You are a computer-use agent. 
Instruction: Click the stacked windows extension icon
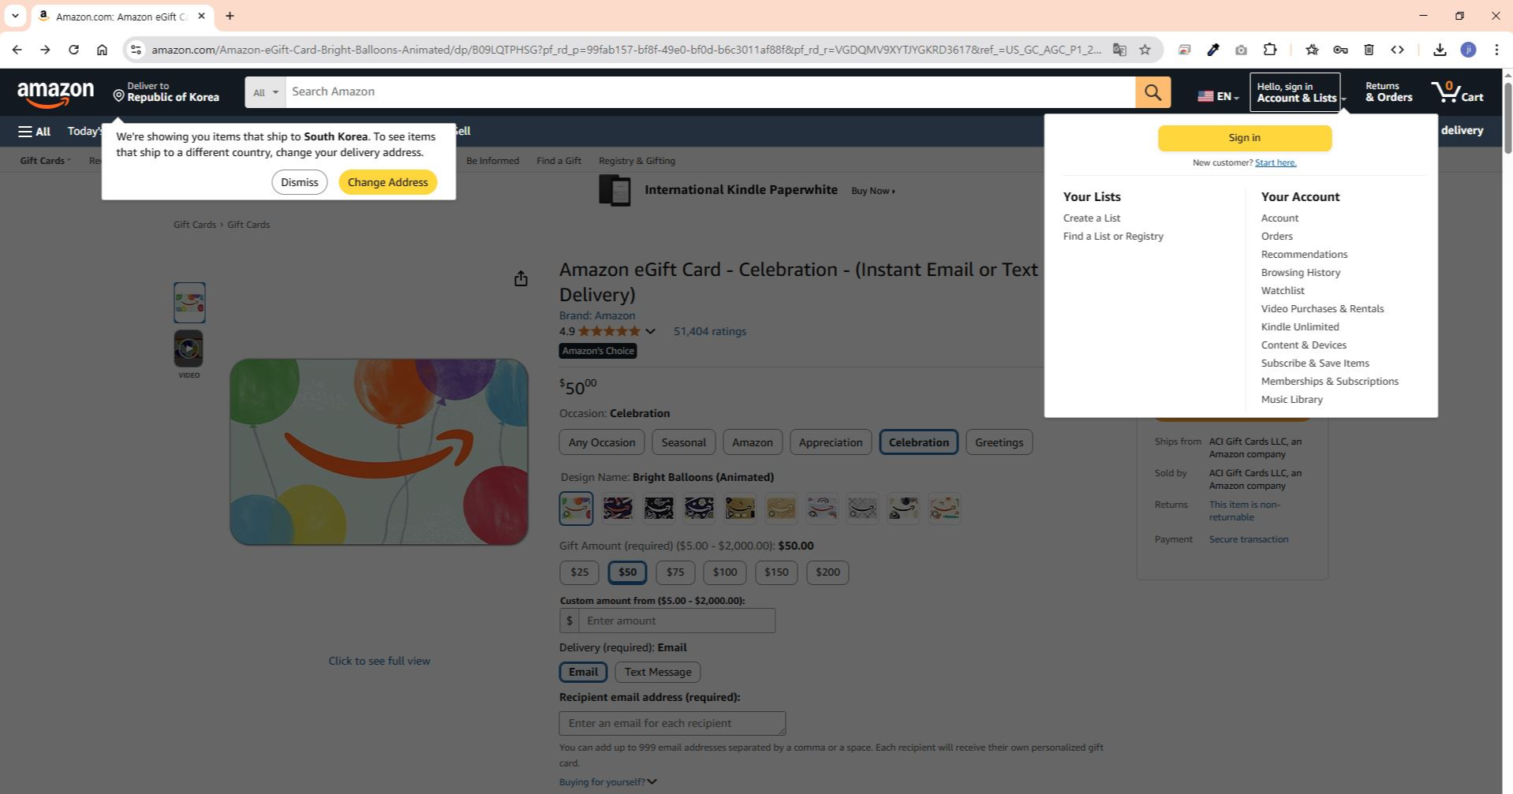(x=1184, y=50)
